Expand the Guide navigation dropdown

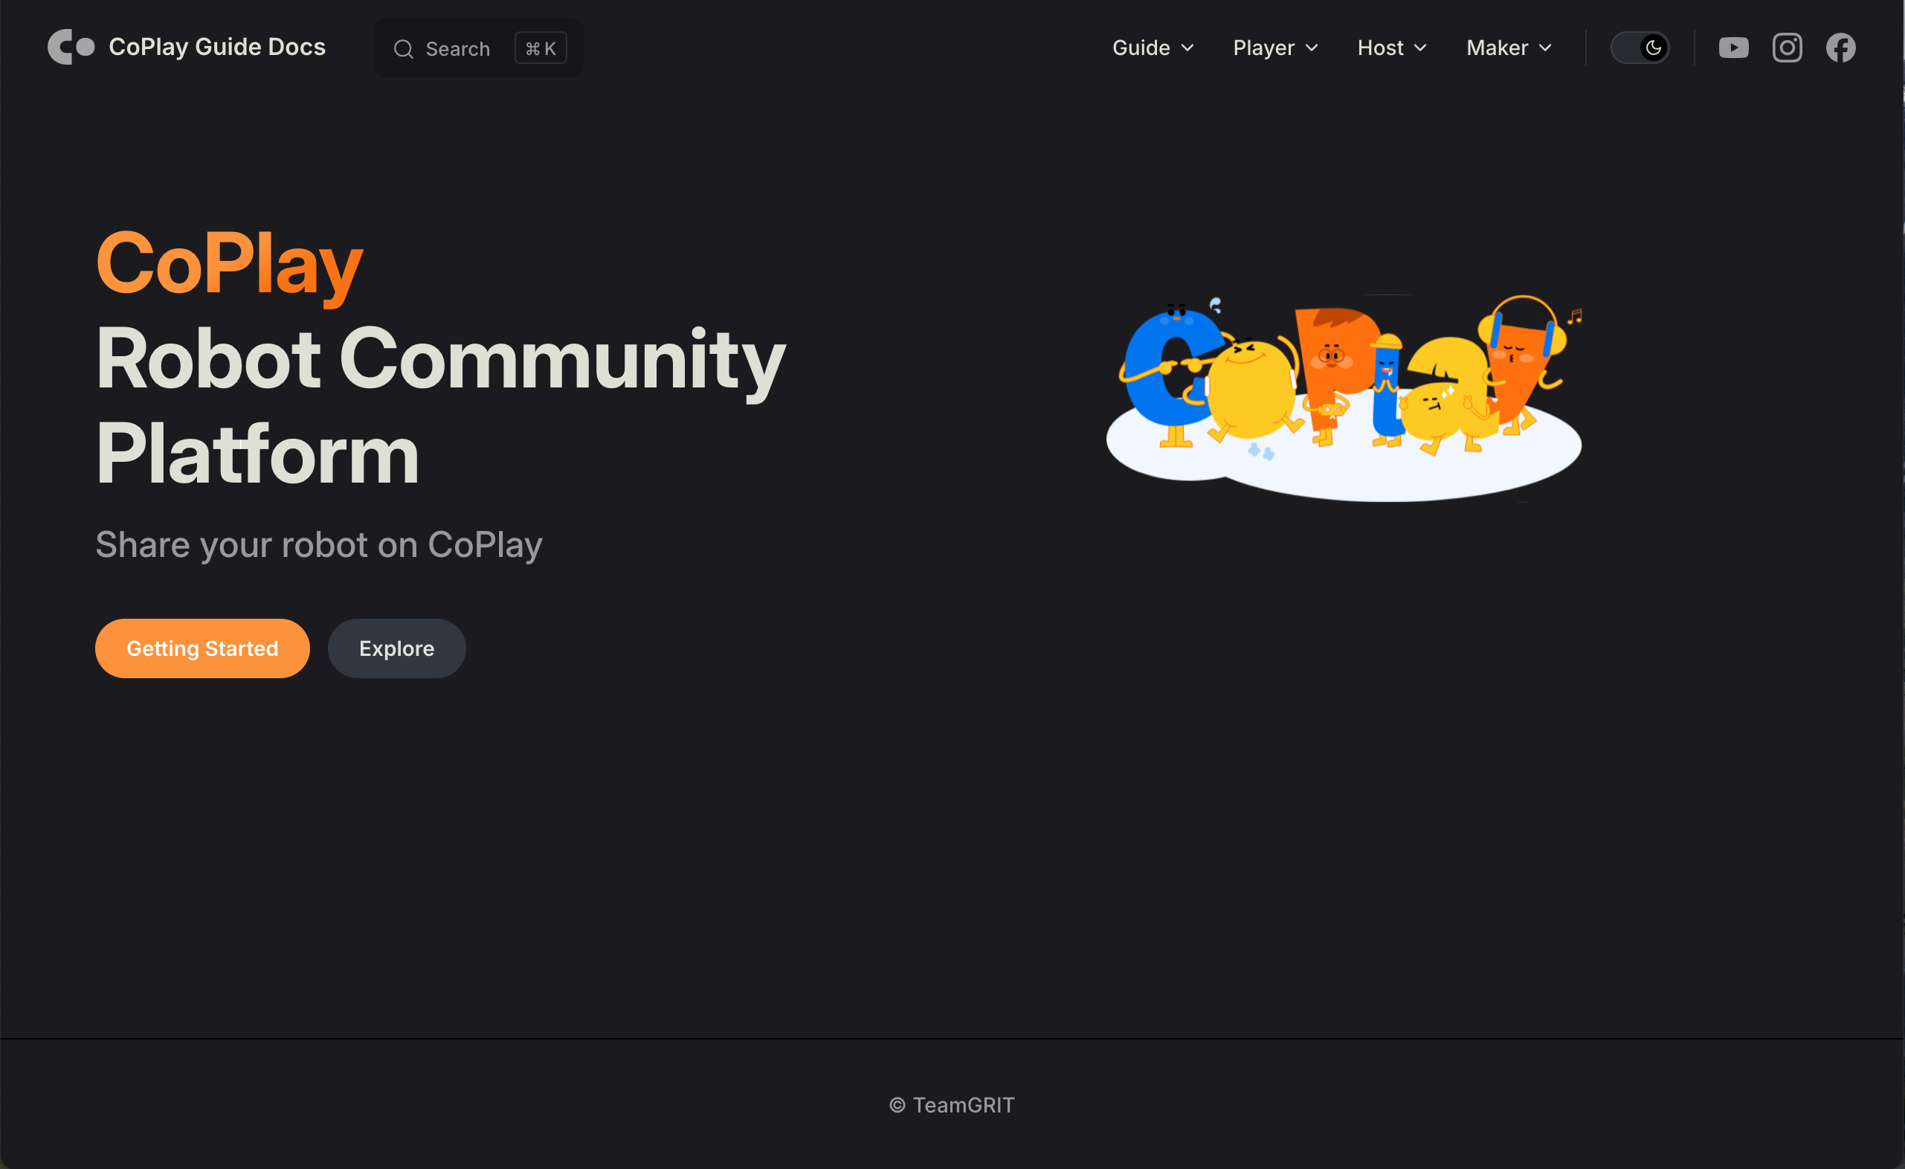[x=1153, y=48]
